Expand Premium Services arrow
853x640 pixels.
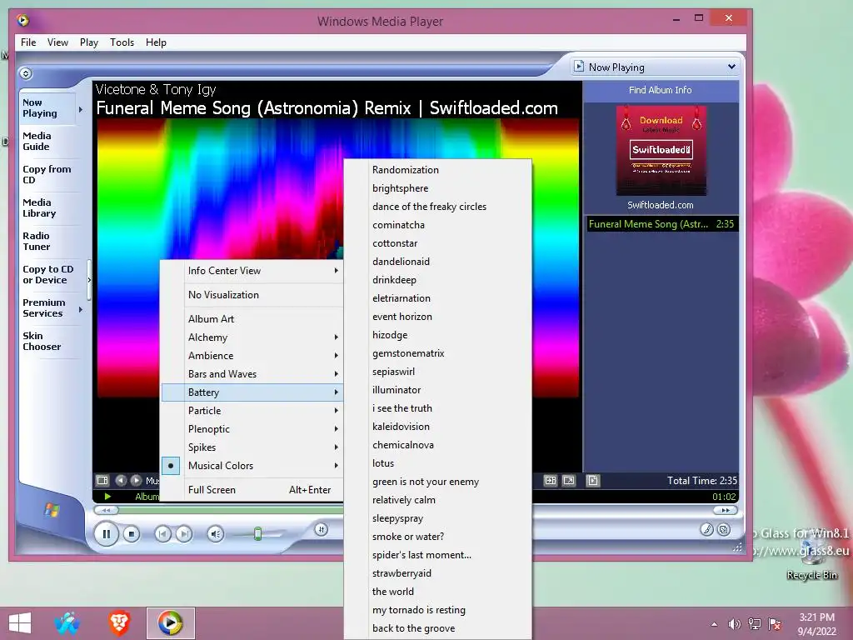[x=81, y=309]
